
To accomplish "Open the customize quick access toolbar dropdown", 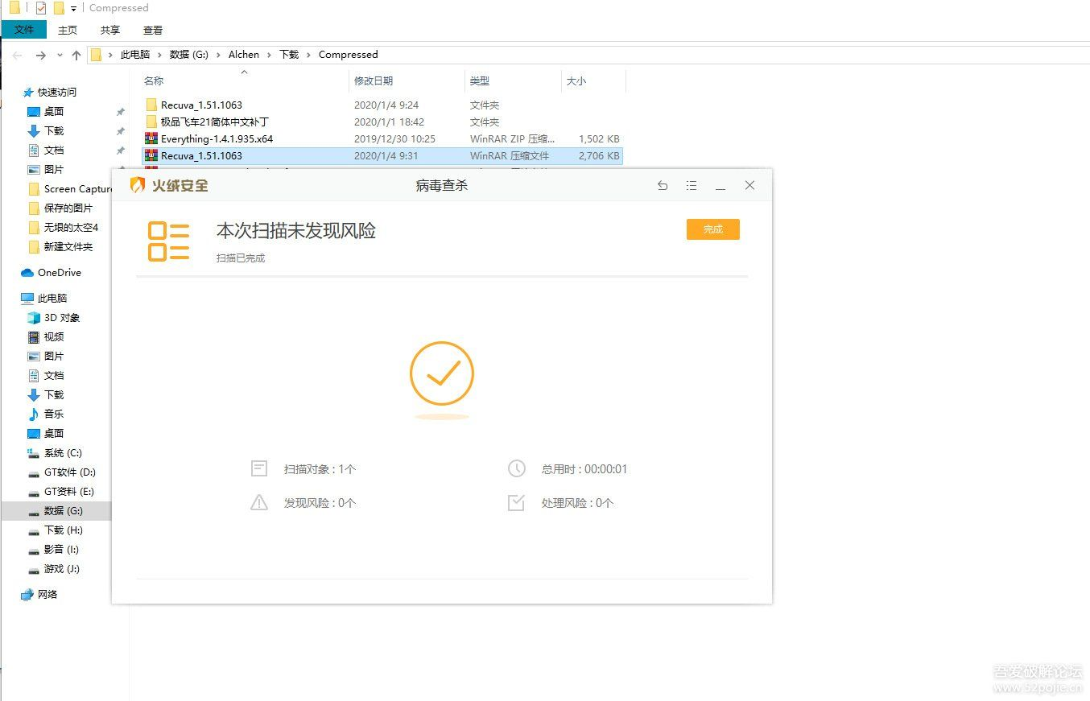I will click(73, 9).
